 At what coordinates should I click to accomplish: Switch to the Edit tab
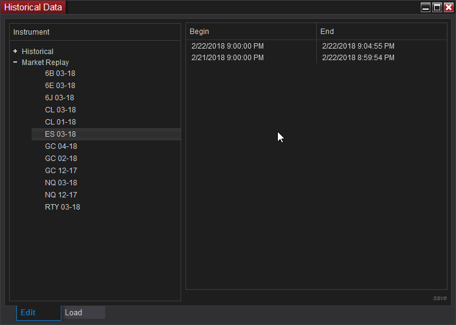click(39, 312)
